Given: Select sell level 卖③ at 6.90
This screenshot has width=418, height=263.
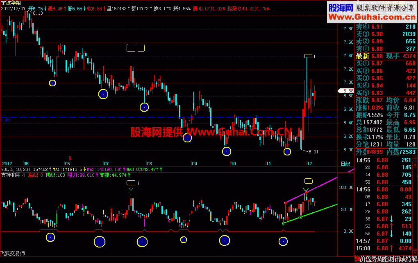Looking at the screenshot, I should (x=386, y=34).
